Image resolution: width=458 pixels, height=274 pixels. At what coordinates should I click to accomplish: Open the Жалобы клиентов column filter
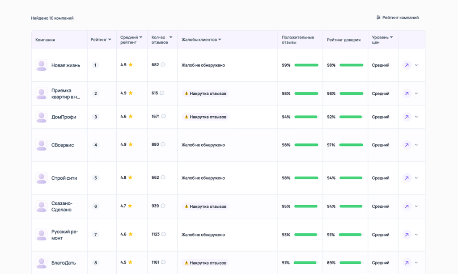pos(201,40)
